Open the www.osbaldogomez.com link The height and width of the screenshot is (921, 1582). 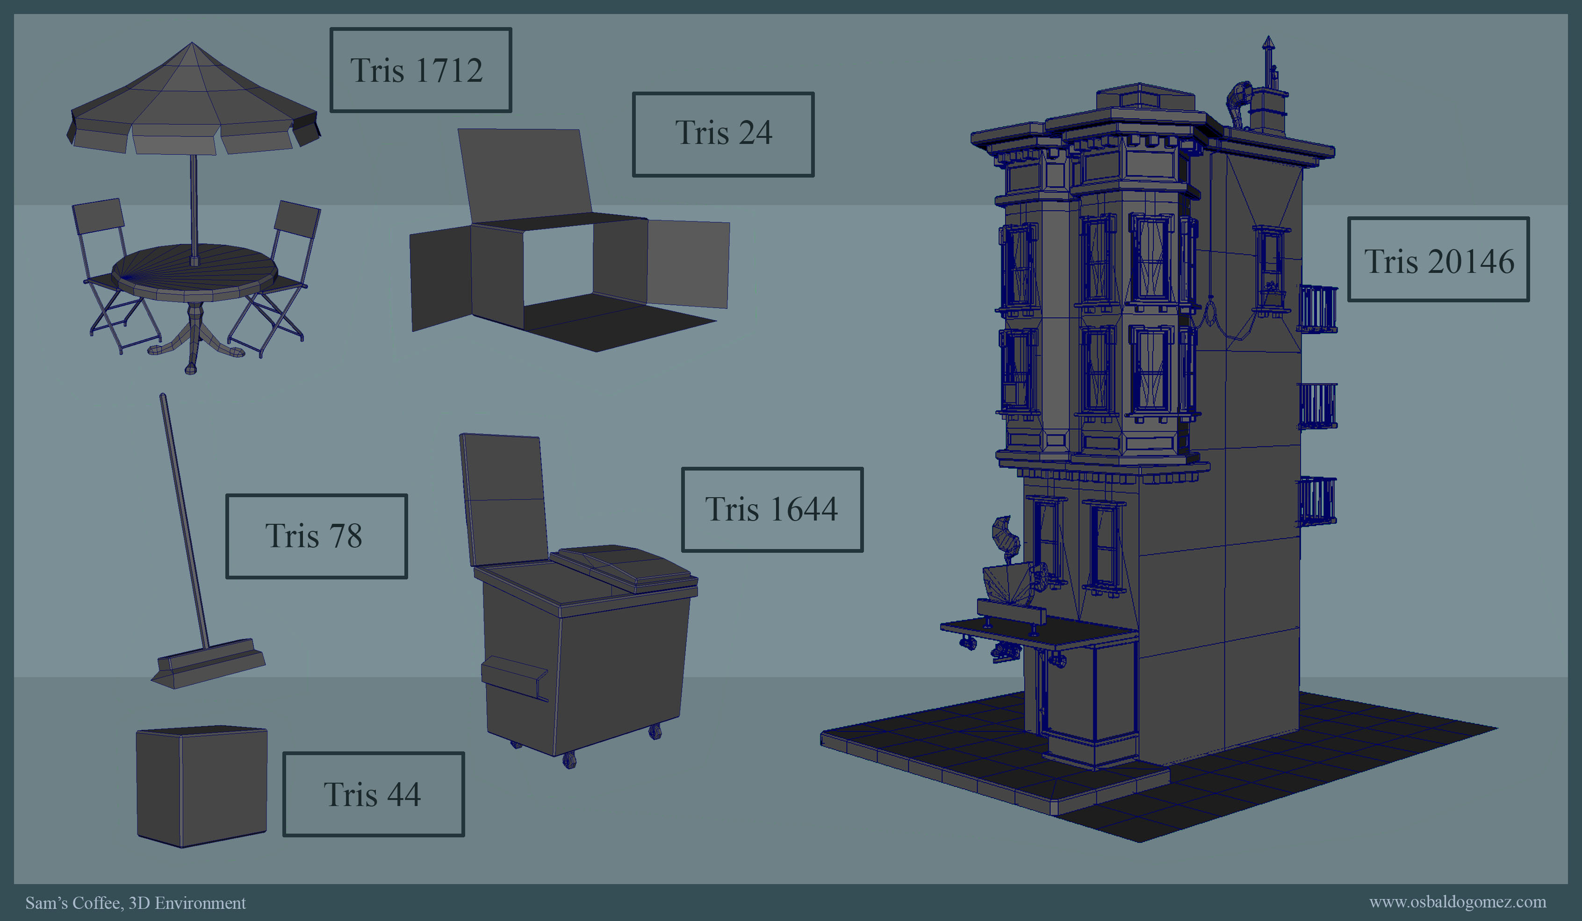pos(1457,901)
